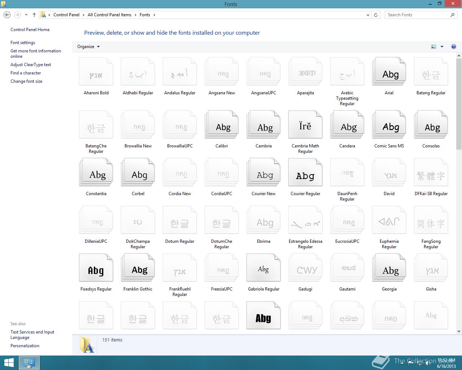
Task: Expand the chevron after Control Panel breadcrumb
Action: pos(83,15)
